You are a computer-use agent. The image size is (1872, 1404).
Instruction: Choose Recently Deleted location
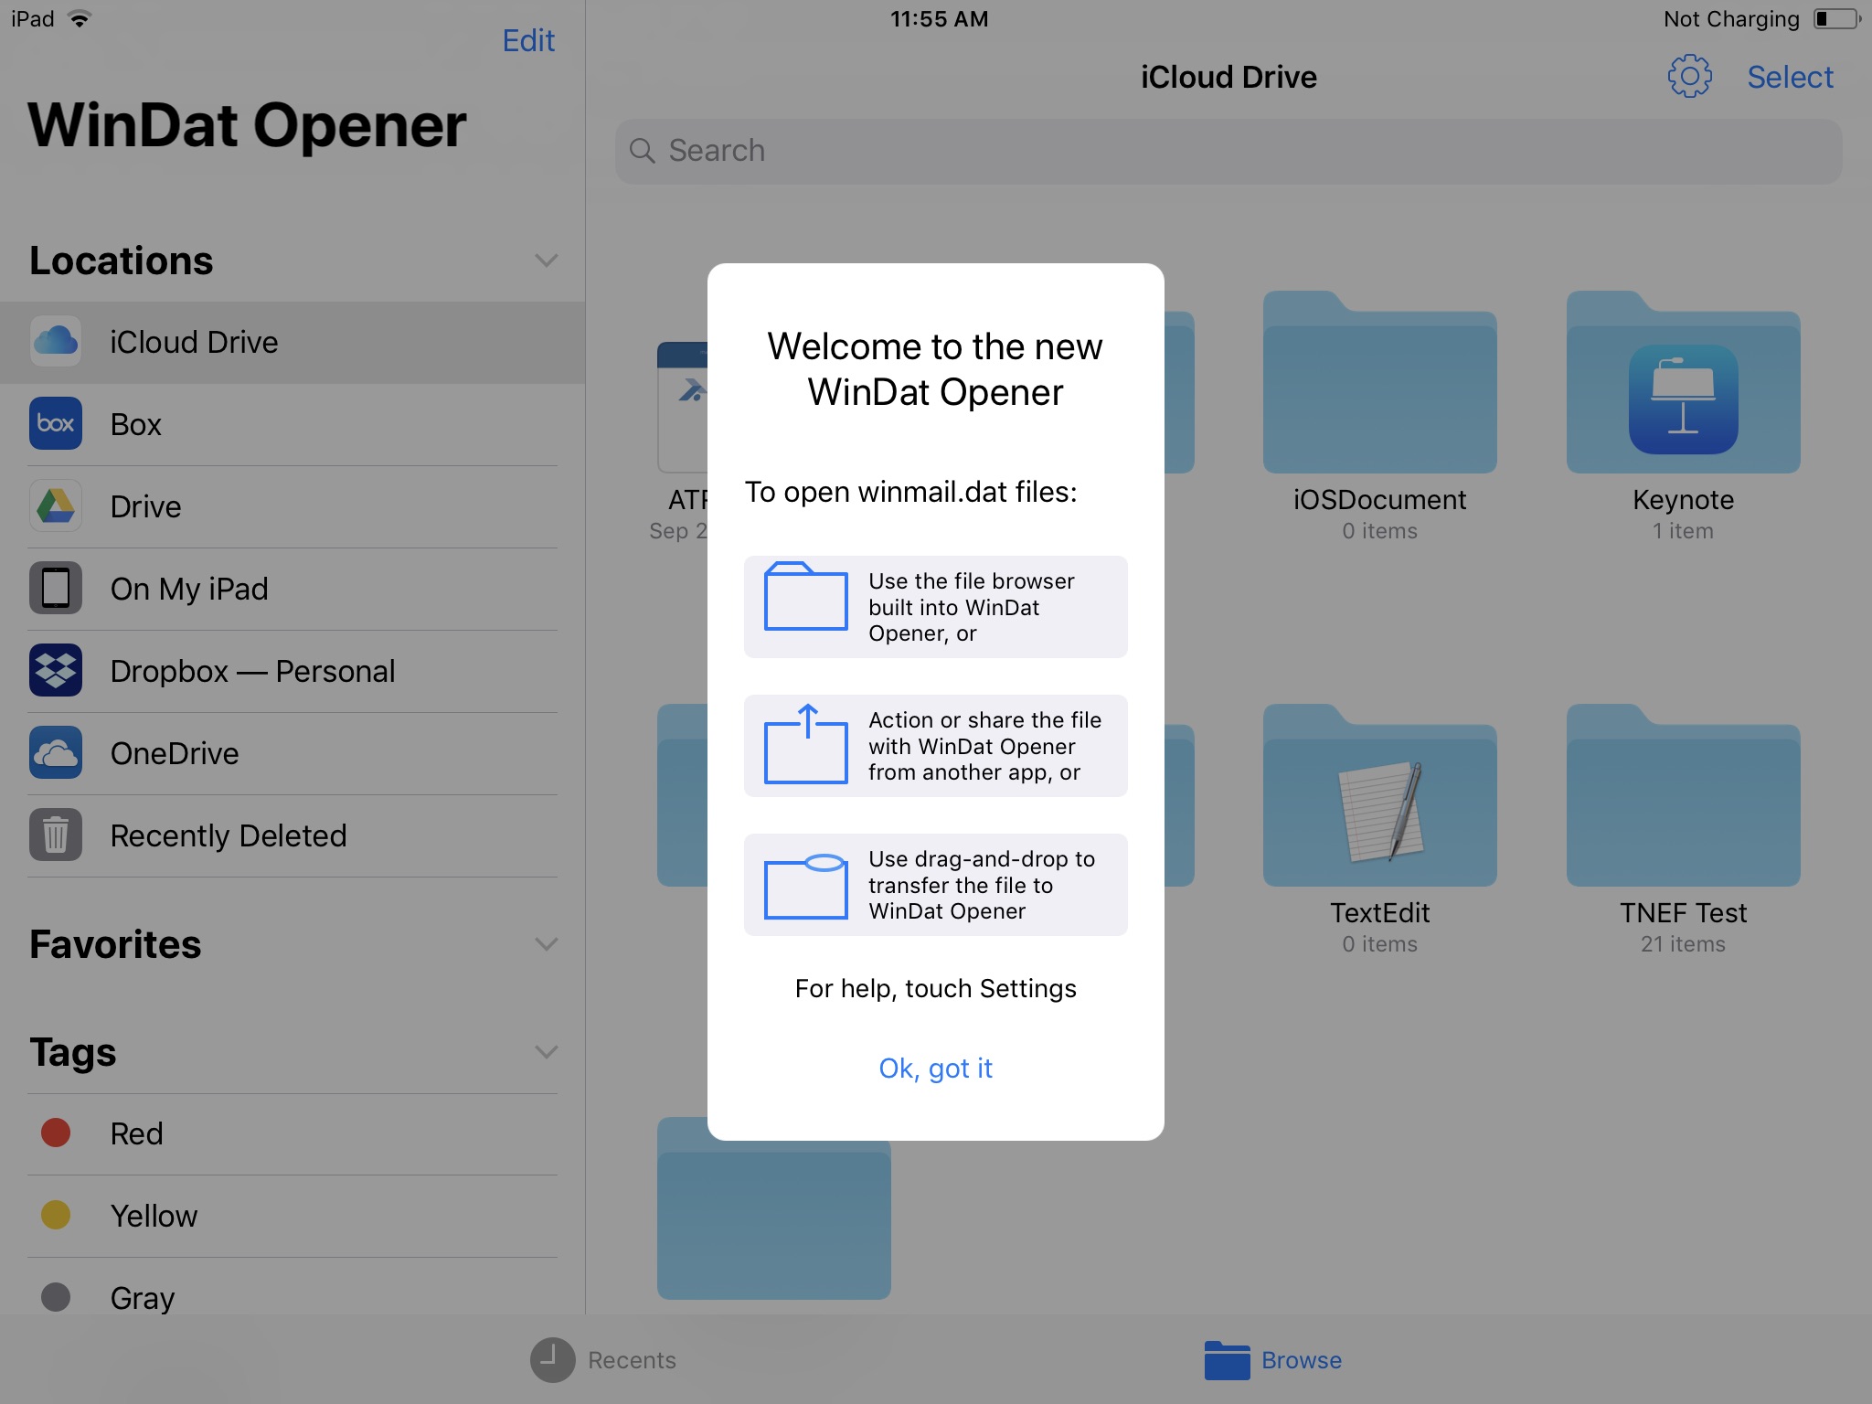coord(292,836)
